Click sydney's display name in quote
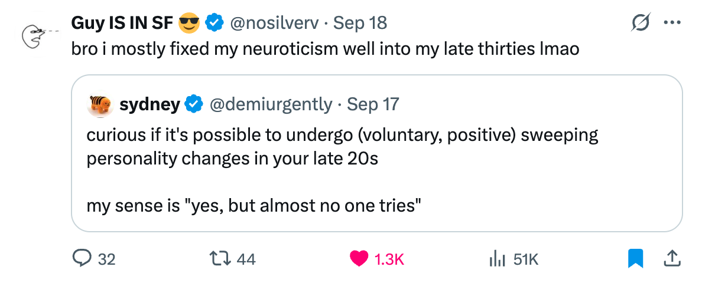 click(149, 104)
